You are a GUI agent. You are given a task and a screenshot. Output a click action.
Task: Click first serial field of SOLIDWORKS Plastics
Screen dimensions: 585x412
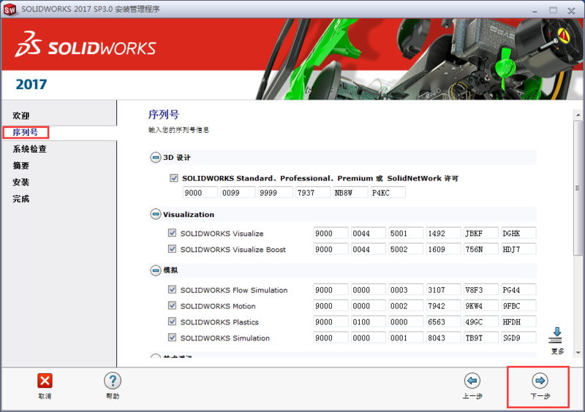[x=331, y=322]
